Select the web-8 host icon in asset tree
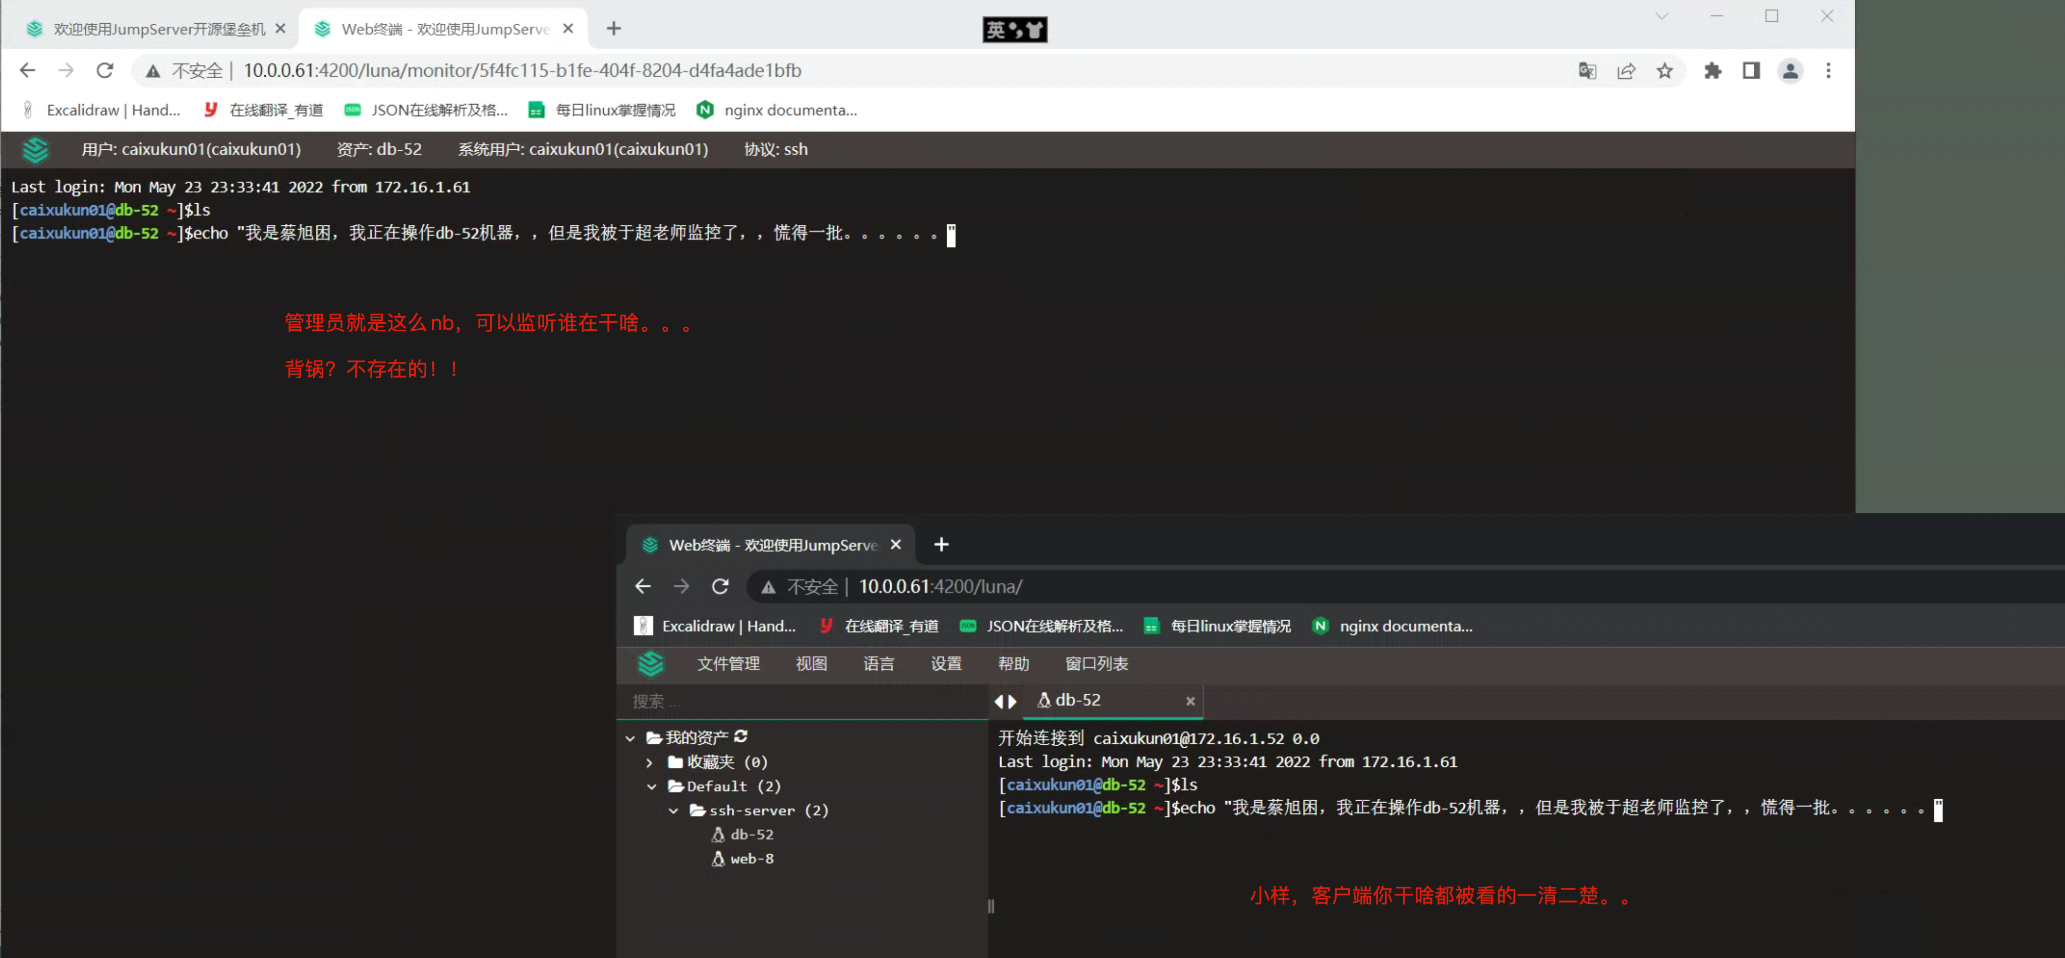Screen dimensions: 2065x958 [718, 858]
